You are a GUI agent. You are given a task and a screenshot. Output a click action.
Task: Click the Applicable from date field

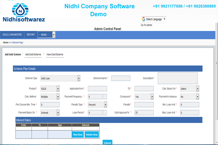click(x=97, y=89)
